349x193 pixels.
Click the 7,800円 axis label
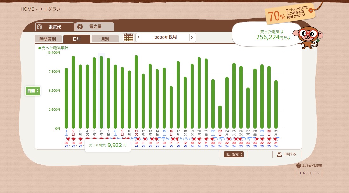tap(54, 72)
